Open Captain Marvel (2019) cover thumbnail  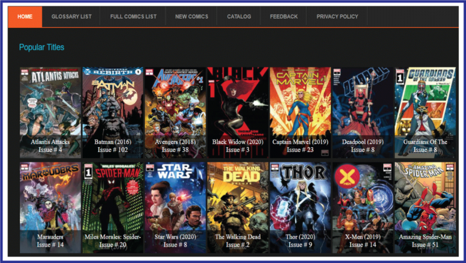tap(300, 112)
